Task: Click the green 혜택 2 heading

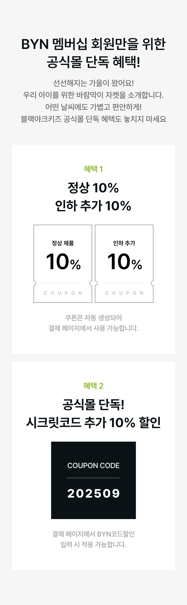Action: coord(93,386)
